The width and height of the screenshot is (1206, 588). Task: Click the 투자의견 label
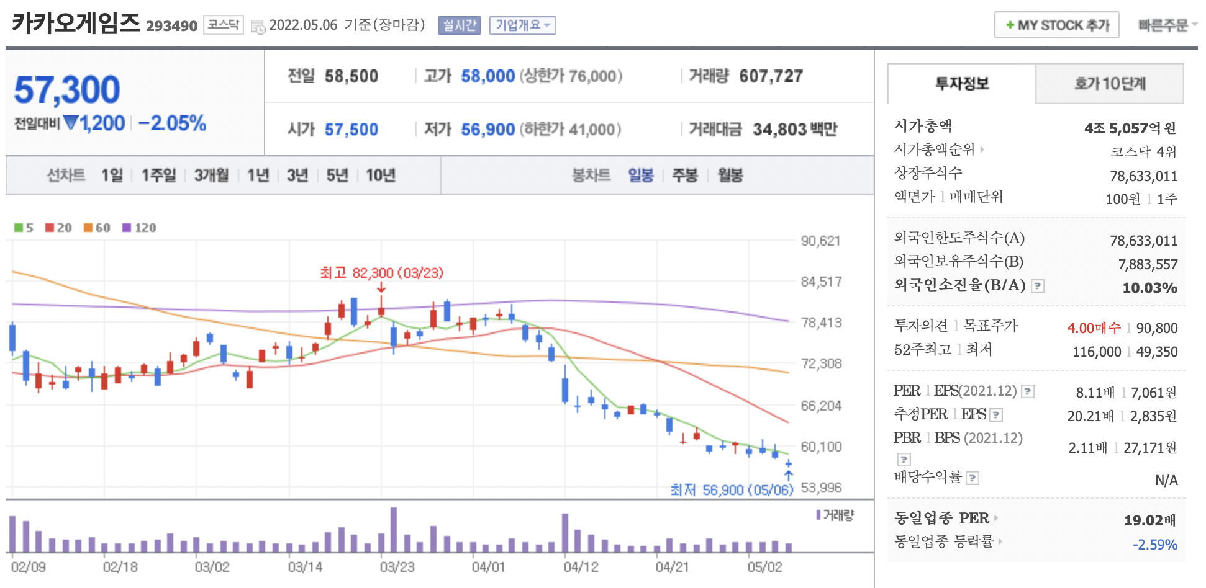921,326
